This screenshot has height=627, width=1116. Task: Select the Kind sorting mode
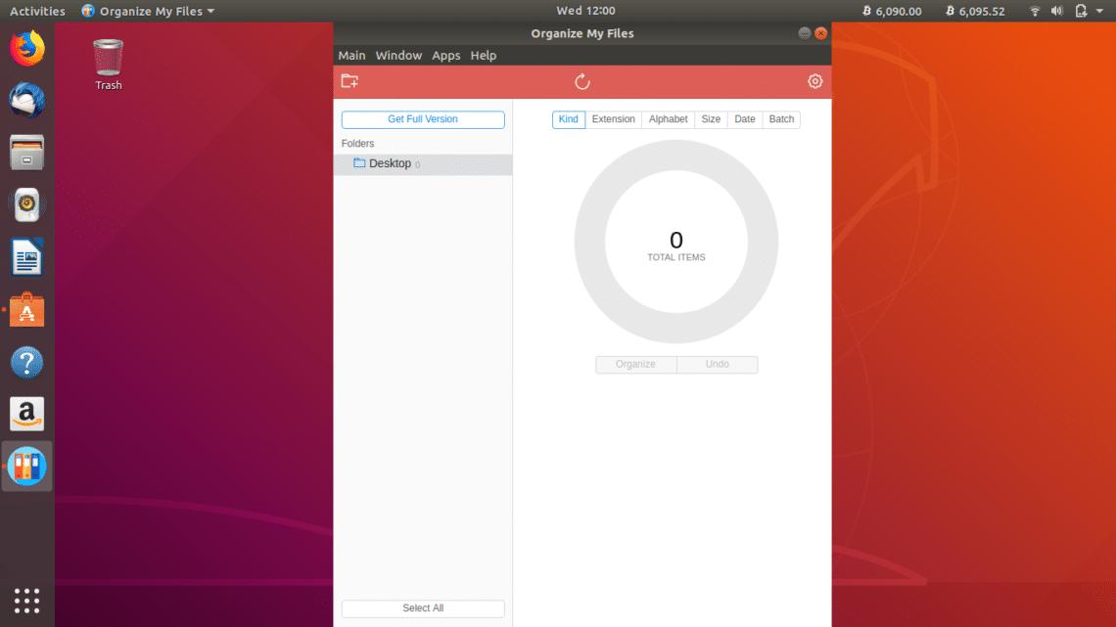[568, 118]
